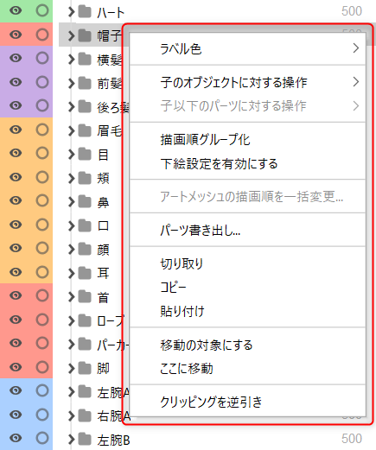Viewport: 376px width, 450px height.
Task: Click the lock circle icon for ハート row
Action: click(x=42, y=10)
